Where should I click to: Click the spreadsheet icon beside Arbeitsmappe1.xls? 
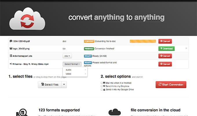pos(11,56)
